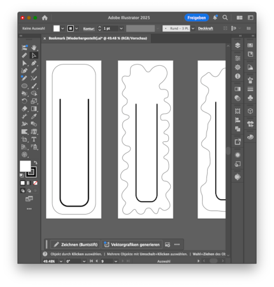This screenshot has height=287, width=274.
Task: Select the Rotate tool
Action: (24, 101)
